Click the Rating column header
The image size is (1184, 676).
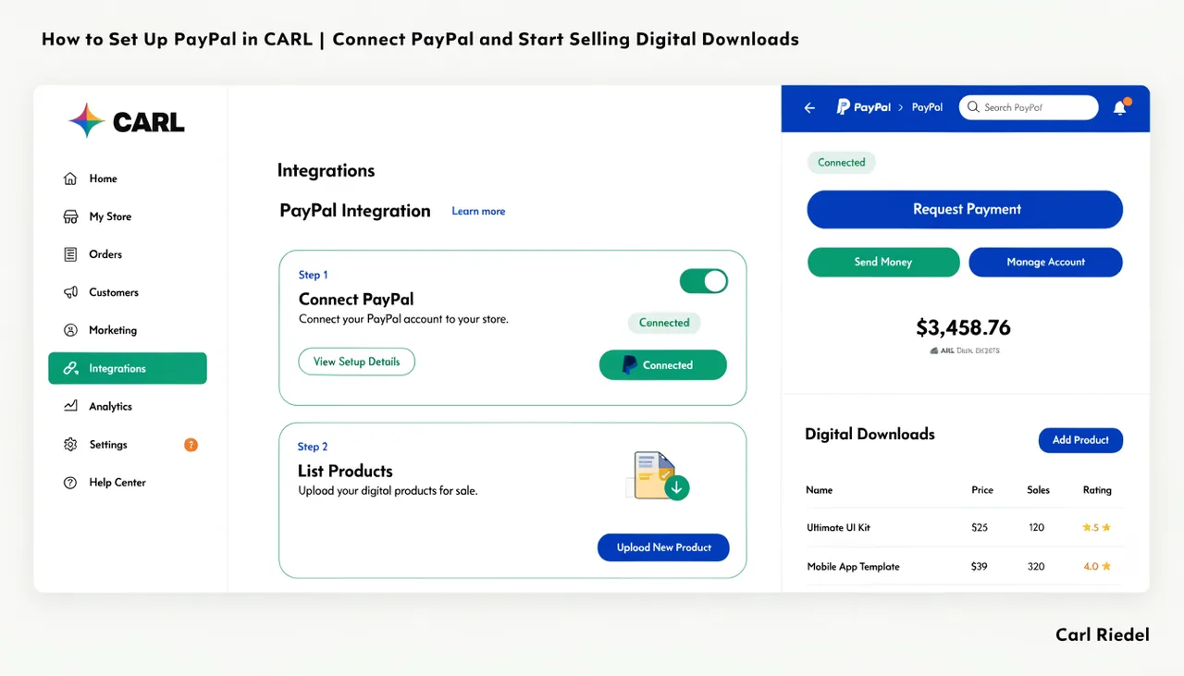tap(1097, 490)
